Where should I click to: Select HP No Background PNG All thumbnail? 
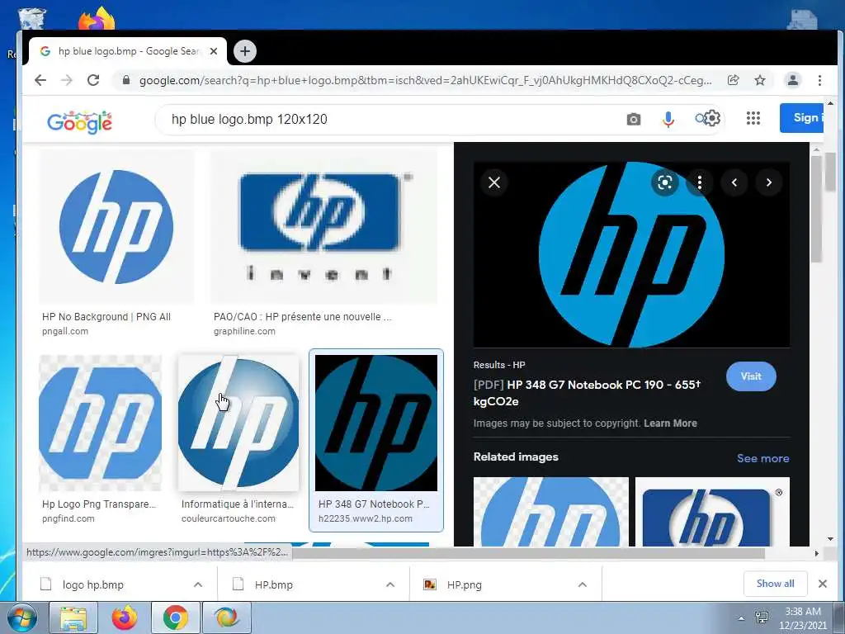click(116, 226)
